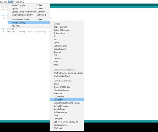Choose Upload Using Programmer
Viewport: 158px width, 132px height.
click(x=29, y=12)
